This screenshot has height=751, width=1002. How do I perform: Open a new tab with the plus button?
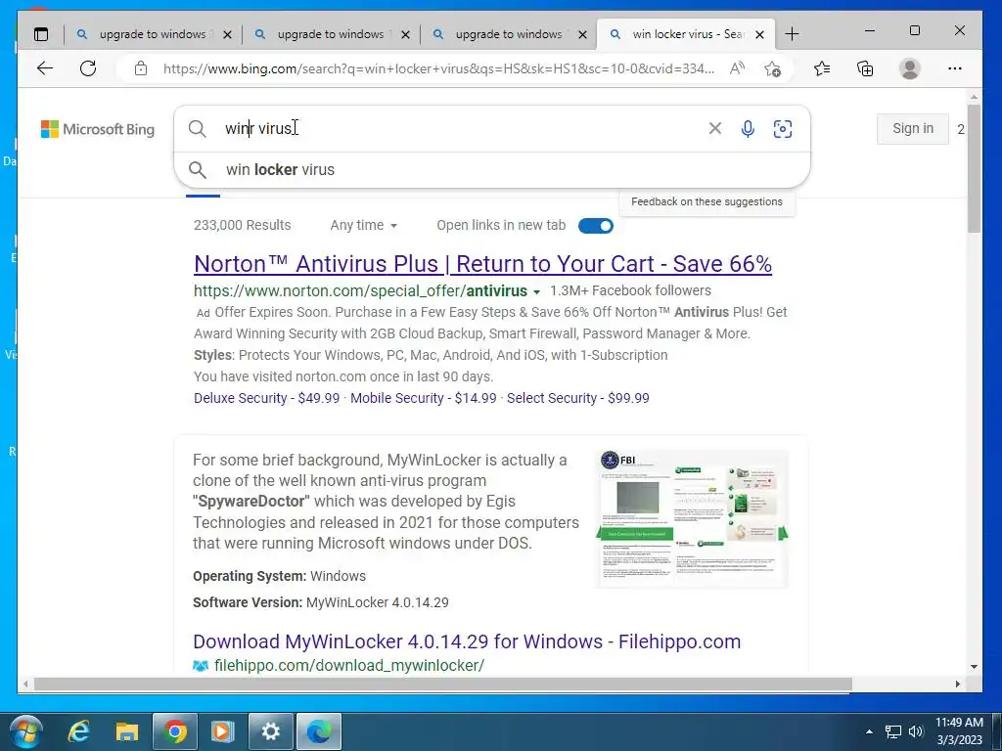pyautogui.click(x=792, y=34)
